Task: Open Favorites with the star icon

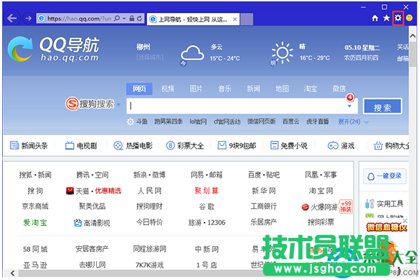Action: [386, 18]
